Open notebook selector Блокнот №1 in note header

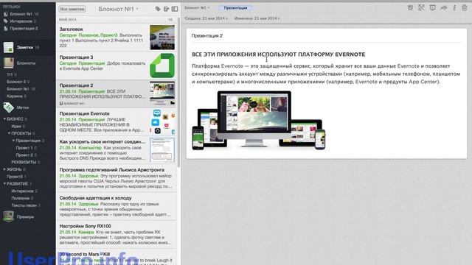click(197, 8)
